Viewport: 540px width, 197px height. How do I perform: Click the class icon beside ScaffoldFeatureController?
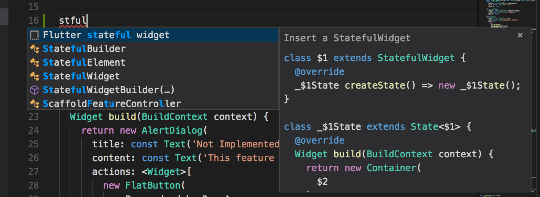[x=35, y=104]
